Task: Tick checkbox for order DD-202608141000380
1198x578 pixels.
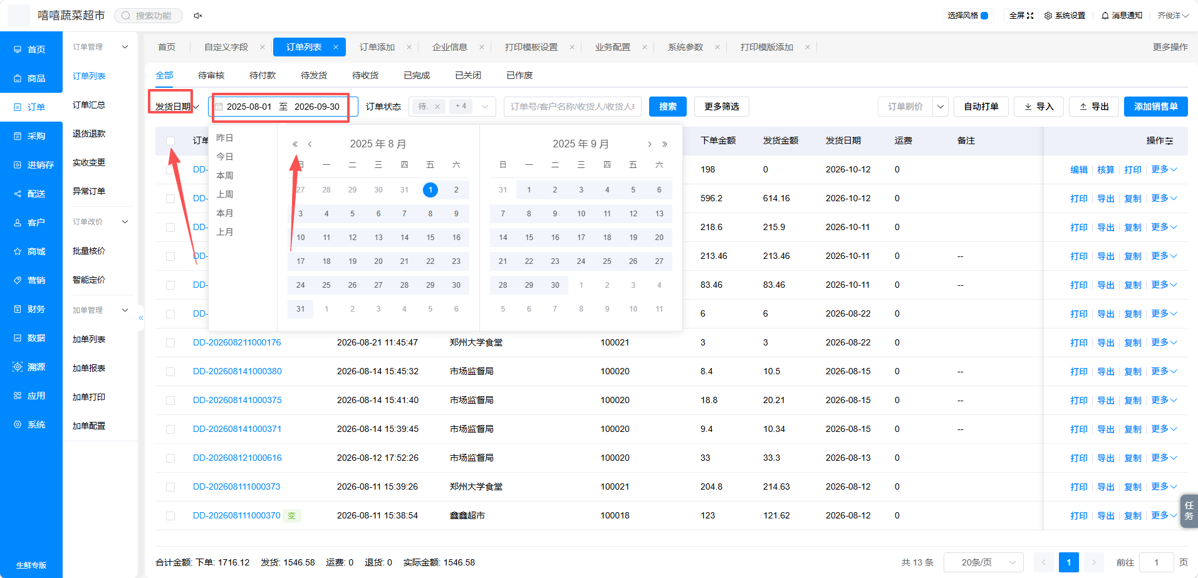Action: pyautogui.click(x=170, y=372)
